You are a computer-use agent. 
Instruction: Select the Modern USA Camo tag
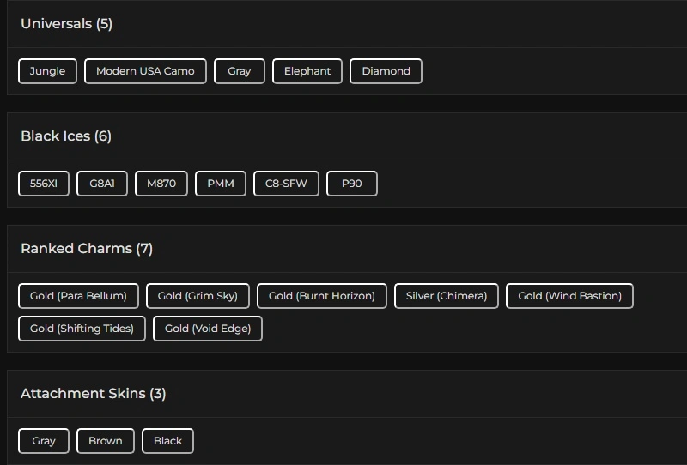tap(145, 71)
